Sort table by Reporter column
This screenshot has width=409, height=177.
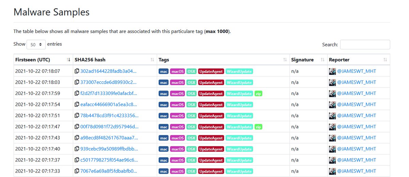[358, 60]
